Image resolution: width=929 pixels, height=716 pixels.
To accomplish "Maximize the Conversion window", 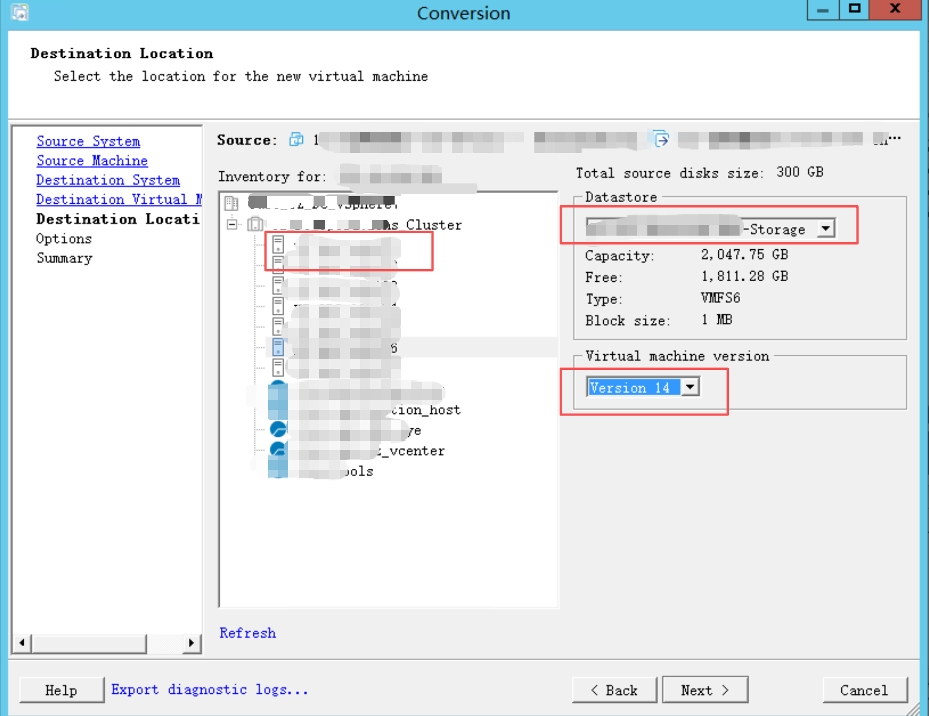I will click(855, 9).
